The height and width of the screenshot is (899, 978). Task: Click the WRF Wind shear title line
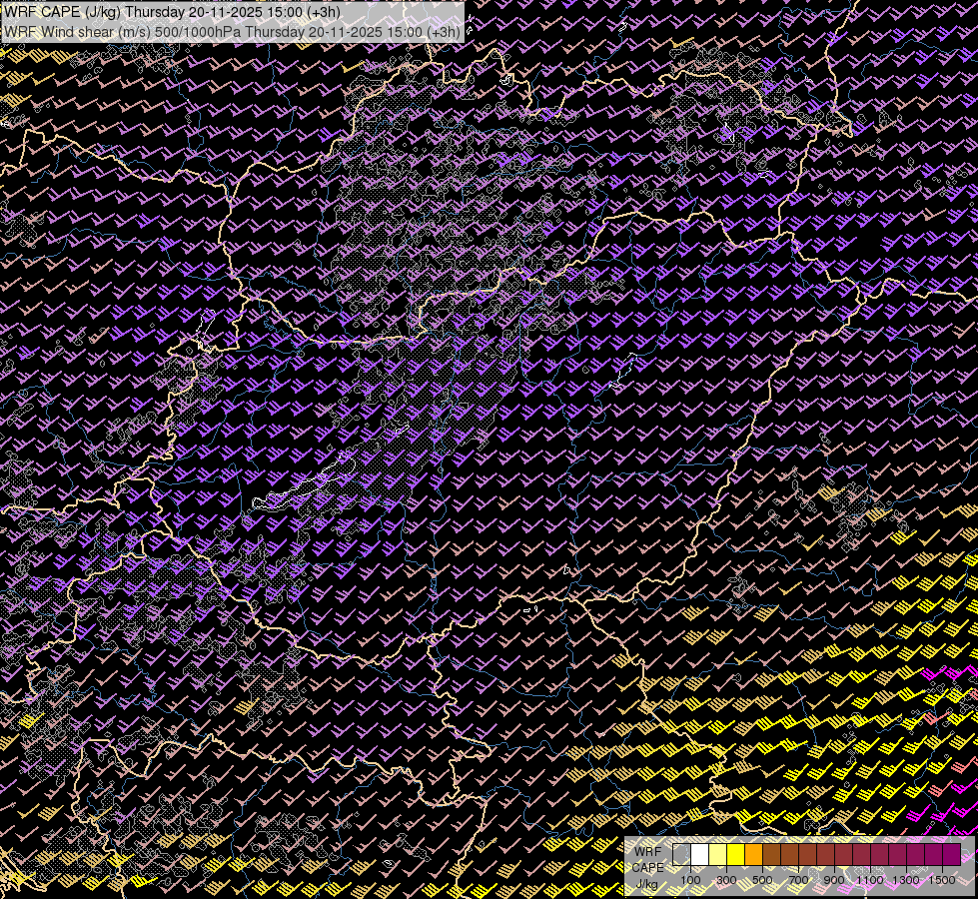[232, 32]
